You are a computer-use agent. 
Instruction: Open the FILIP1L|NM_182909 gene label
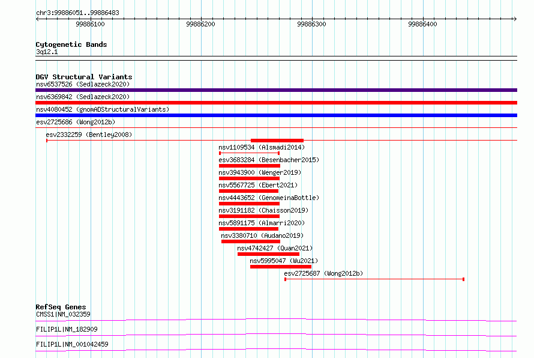[67, 329]
